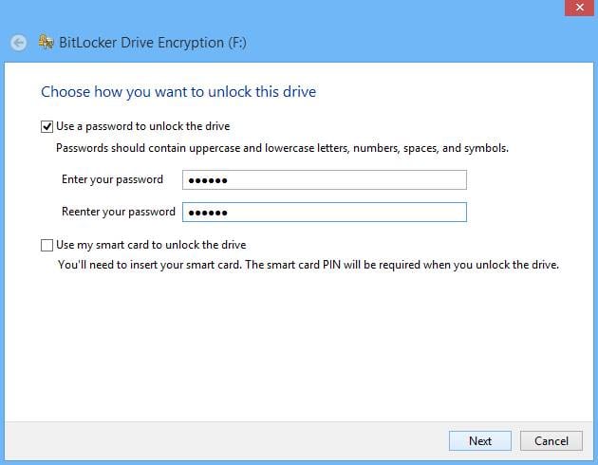The width and height of the screenshot is (598, 465).
Task: Click the 'Enter your password' label text
Action: point(112,179)
